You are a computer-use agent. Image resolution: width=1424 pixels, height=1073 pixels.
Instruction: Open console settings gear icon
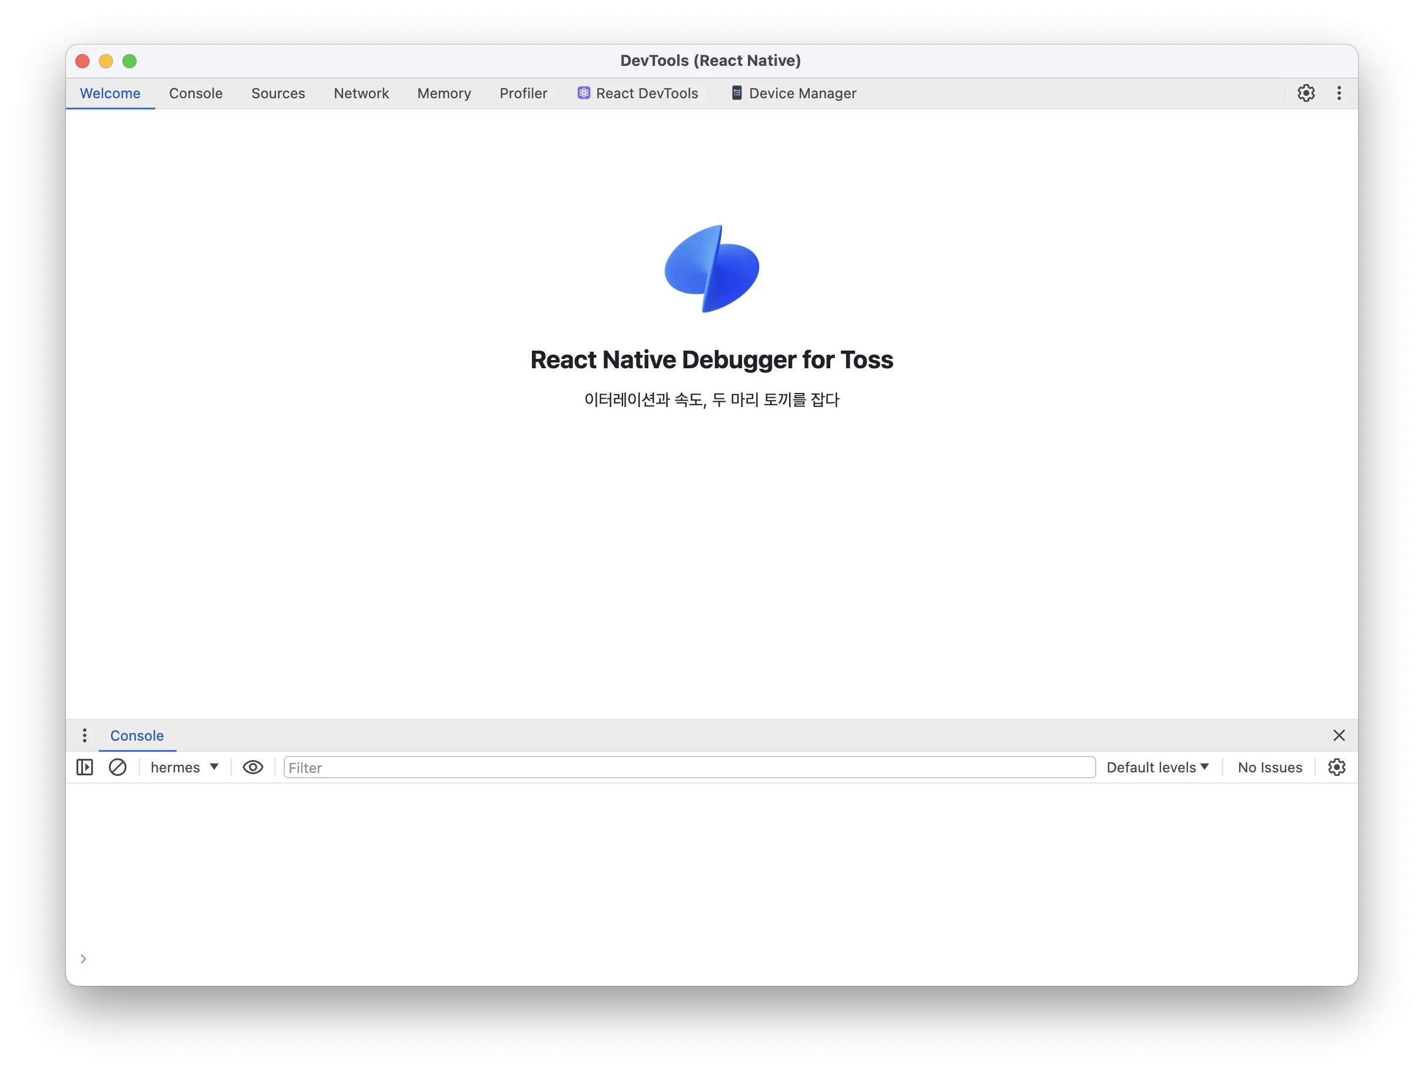pyautogui.click(x=1336, y=767)
